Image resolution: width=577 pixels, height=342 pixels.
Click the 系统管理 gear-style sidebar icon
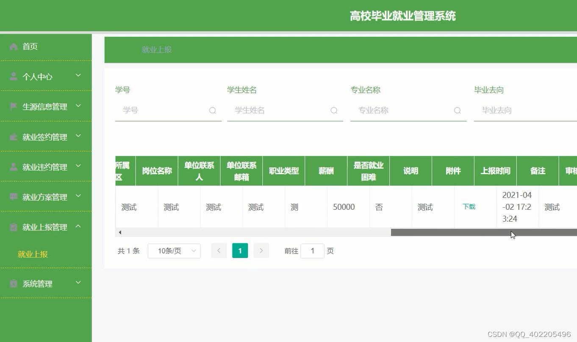coord(12,283)
